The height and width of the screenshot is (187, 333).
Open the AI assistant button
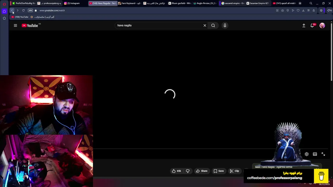[329, 10]
